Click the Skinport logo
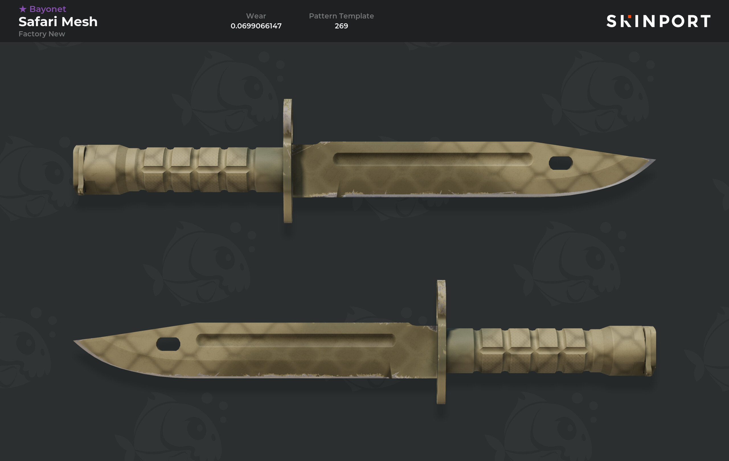 point(658,21)
